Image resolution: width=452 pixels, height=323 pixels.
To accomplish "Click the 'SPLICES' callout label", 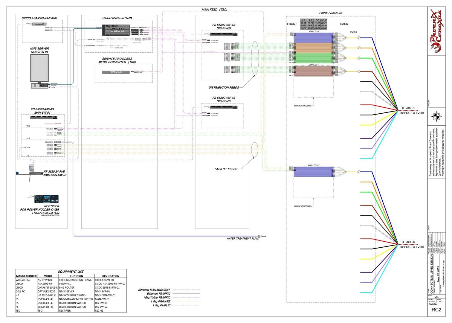I will [353, 32].
